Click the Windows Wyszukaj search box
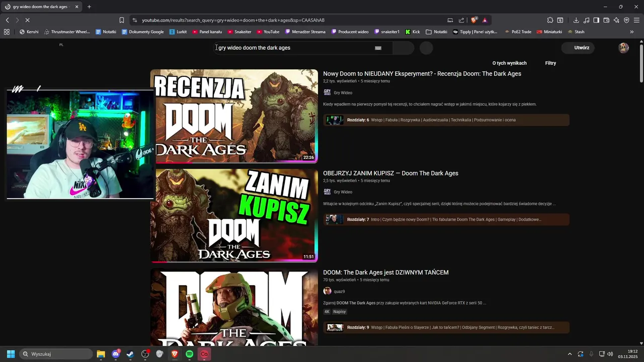This screenshot has width=644, height=362. [x=56, y=354]
